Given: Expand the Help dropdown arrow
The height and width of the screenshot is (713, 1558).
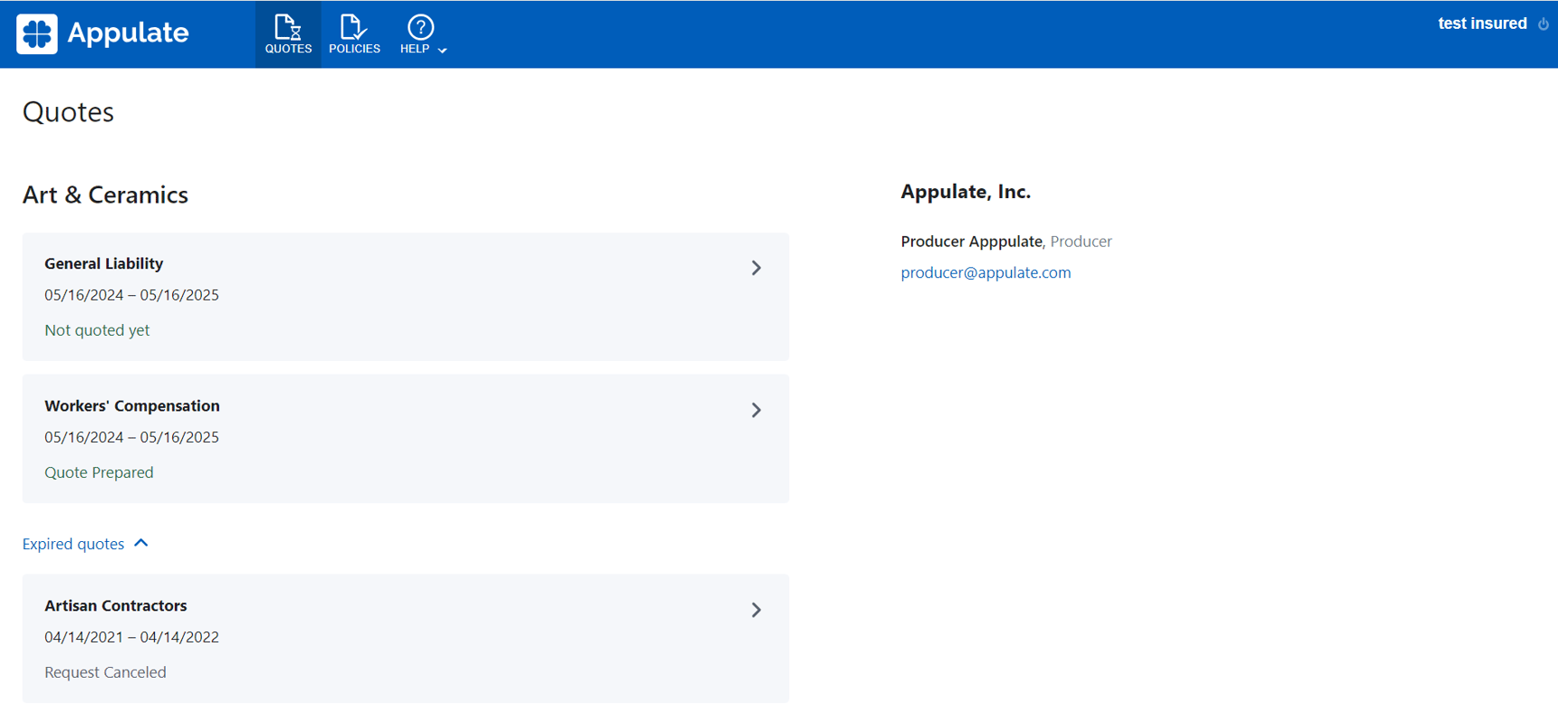Looking at the screenshot, I should pos(443,51).
